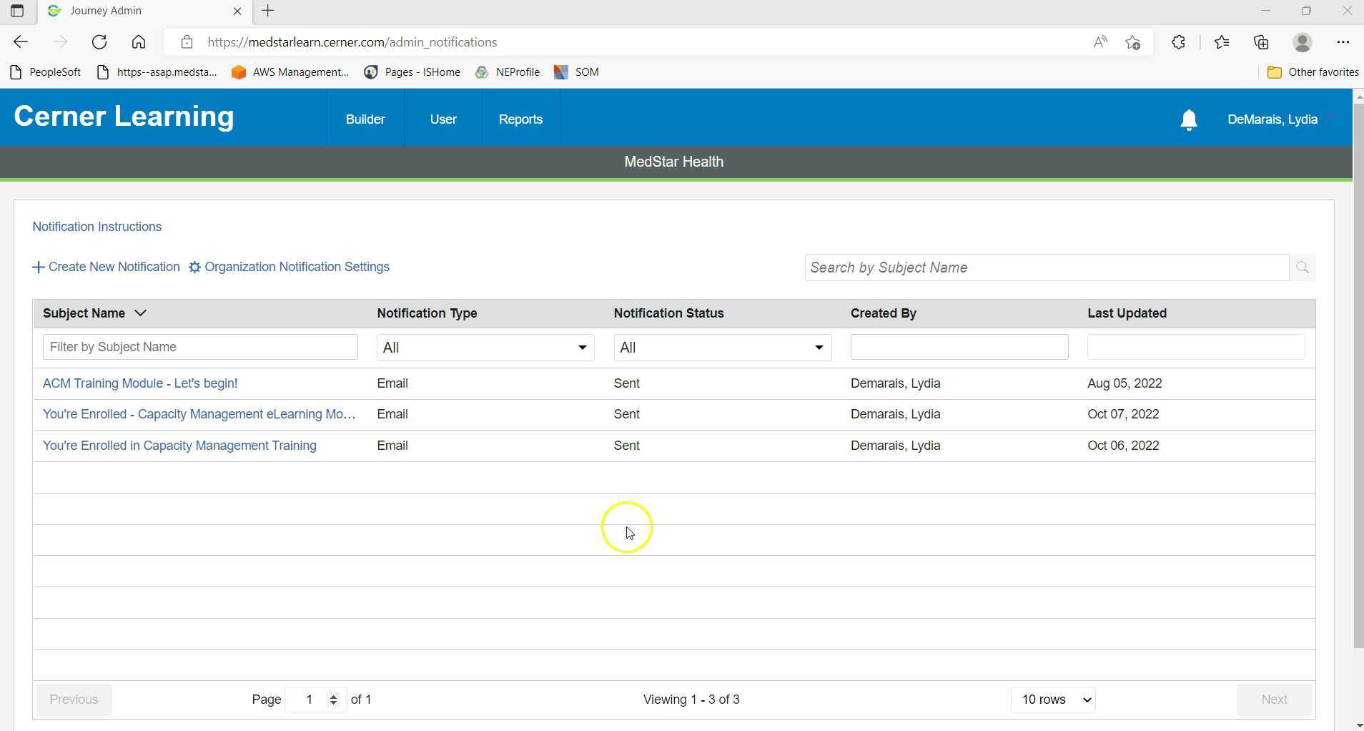Open Read Aloud in address bar

[x=1100, y=42]
